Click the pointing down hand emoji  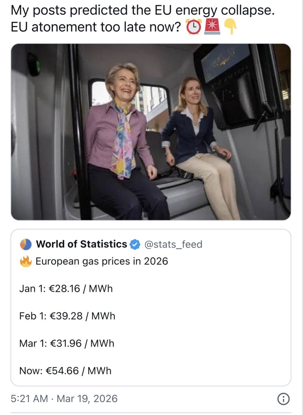tap(230, 28)
